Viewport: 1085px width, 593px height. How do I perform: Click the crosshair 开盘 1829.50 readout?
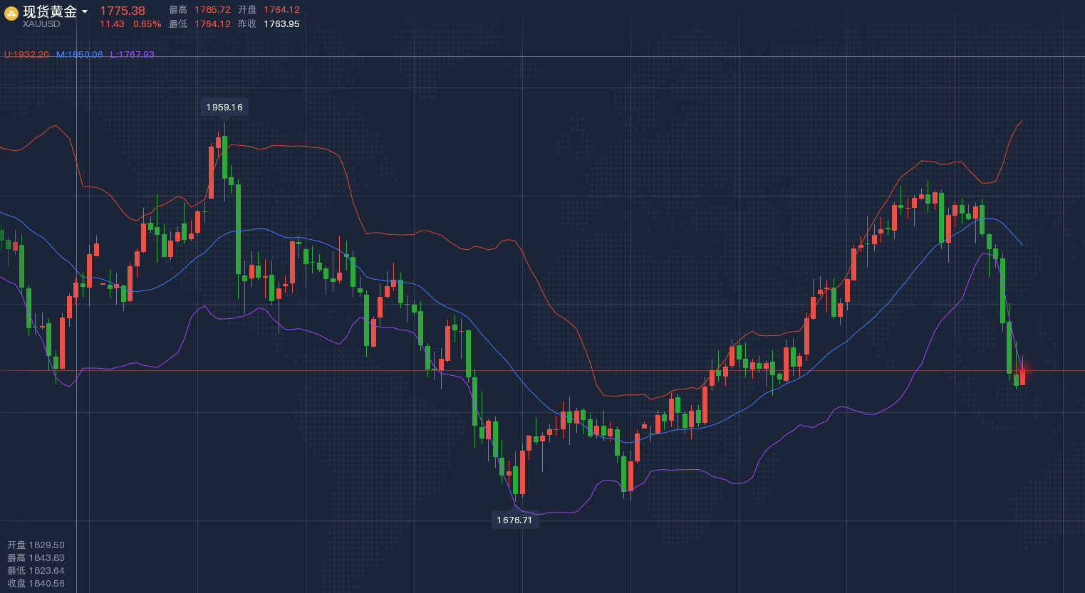(36, 545)
